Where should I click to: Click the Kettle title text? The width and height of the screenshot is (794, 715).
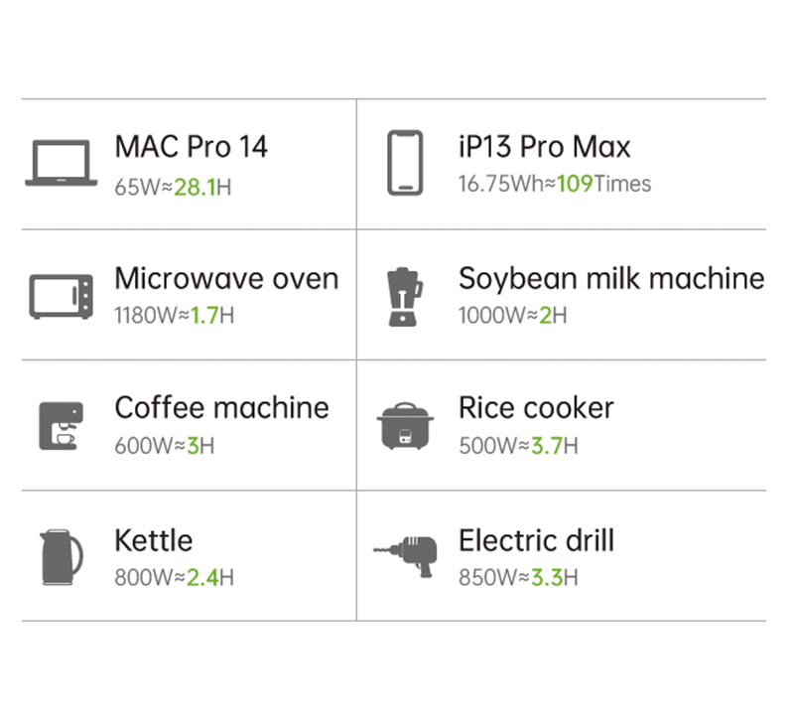coord(154,540)
